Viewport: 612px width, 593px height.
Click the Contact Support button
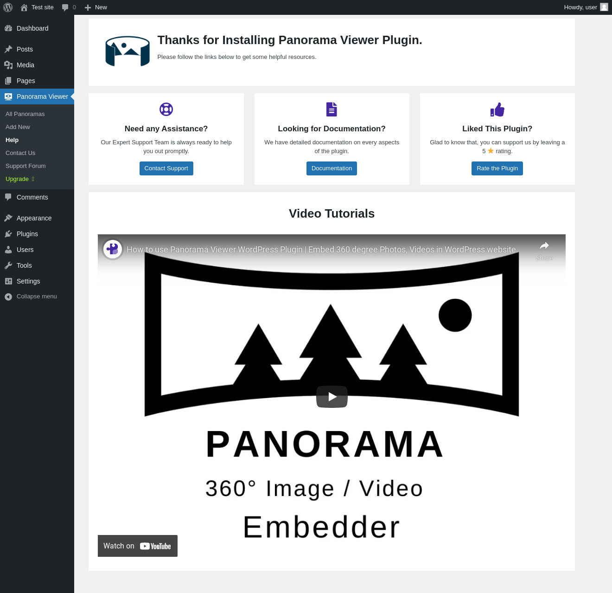tap(166, 168)
